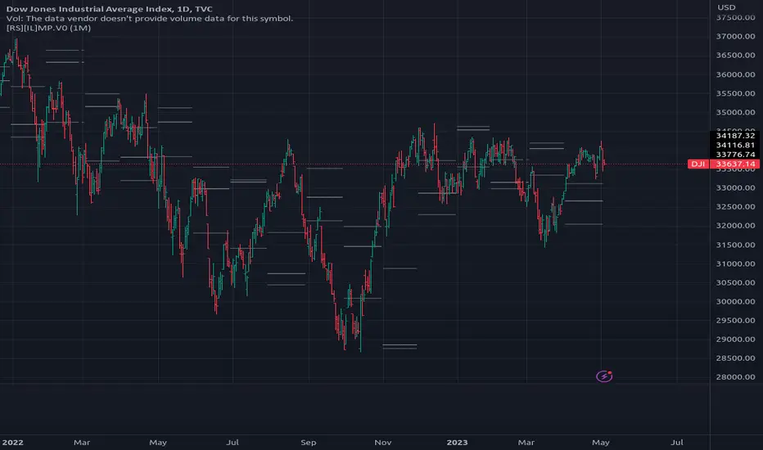Click the 35500.00 price axis label
This screenshot has width=763, height=450.
(735, 93)
